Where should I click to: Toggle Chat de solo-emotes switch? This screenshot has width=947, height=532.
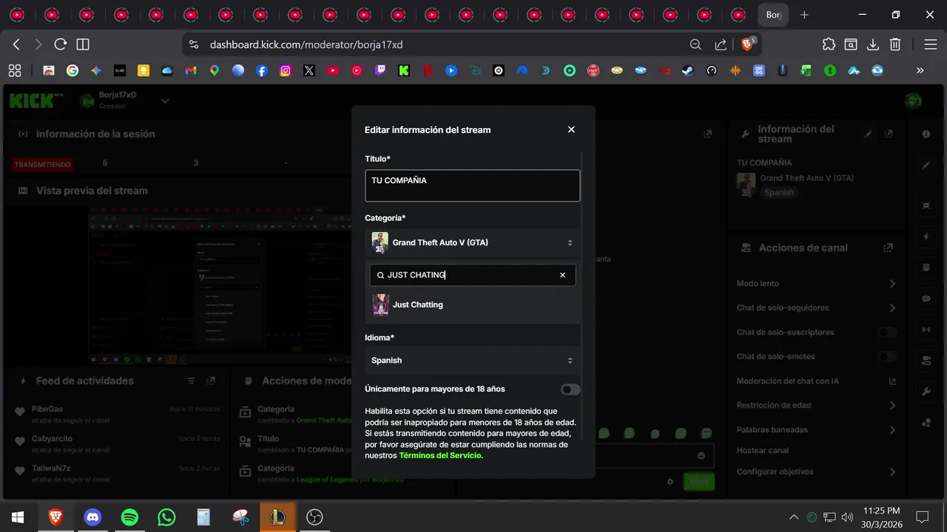pos(887,357)
